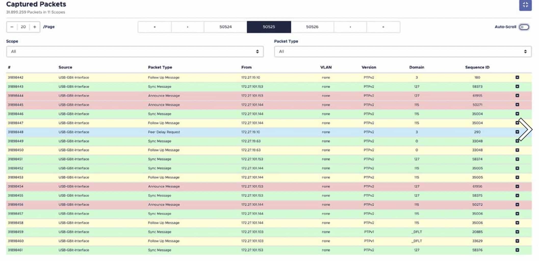Increase packets per page with plus
Screen dimensions: 539x261
[35, 27]
